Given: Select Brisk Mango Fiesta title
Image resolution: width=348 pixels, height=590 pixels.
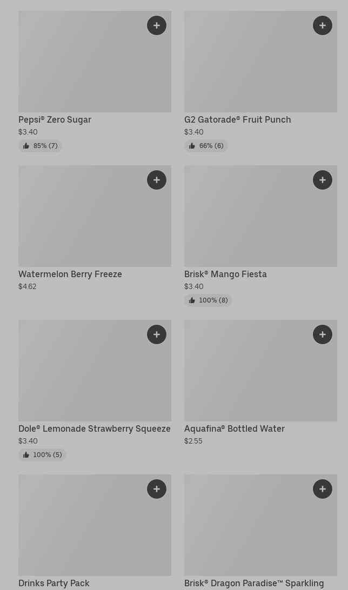Looking at the screenshot, I should click(225, 274).
